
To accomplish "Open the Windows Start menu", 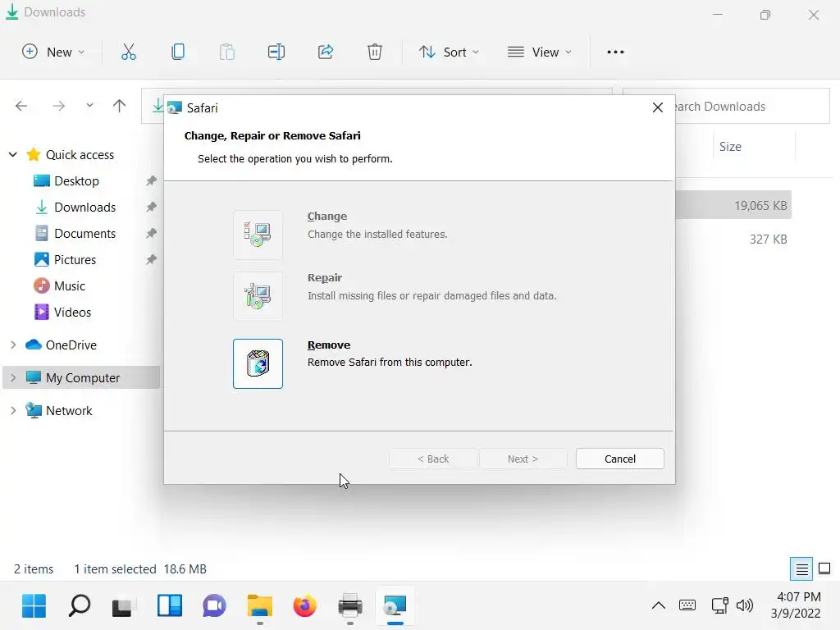I will click(34, 606).
